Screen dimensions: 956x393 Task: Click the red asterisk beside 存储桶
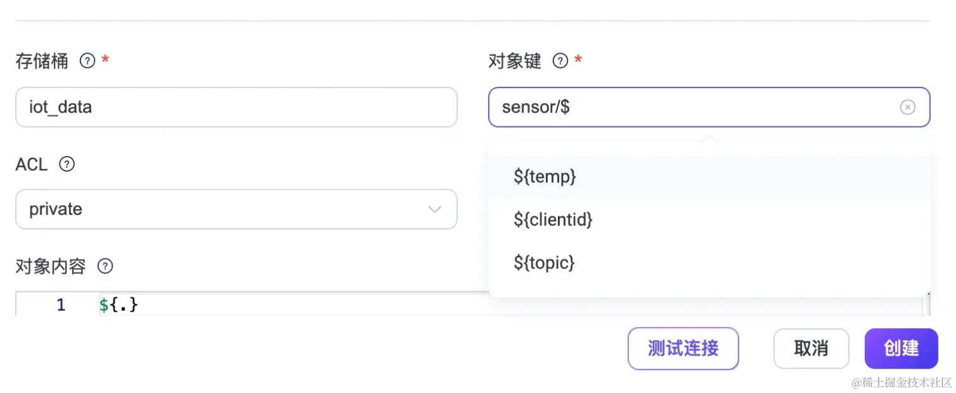pos(105,60)
